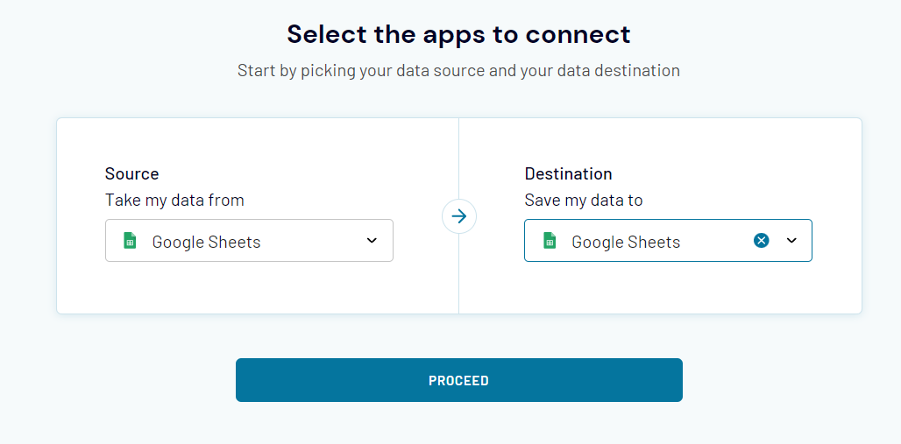
Task: Click empty space below the Source dropdown
Action: tap(249, 287)
